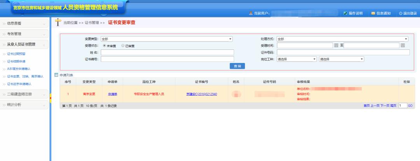This screenshot has height=161, width=420.
Task: Open the 处理方式 dropdown
Action: pos(342,39)
